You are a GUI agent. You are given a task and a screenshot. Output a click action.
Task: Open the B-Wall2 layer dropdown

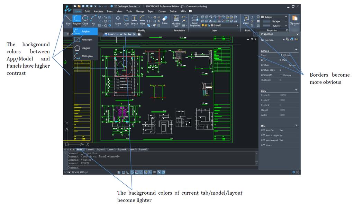237,26
